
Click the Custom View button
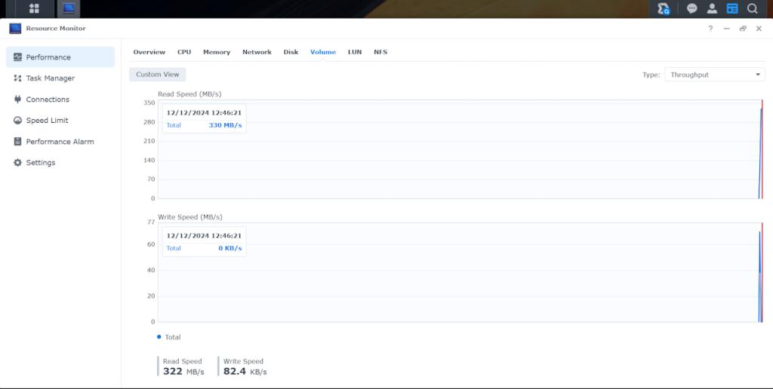158,75
